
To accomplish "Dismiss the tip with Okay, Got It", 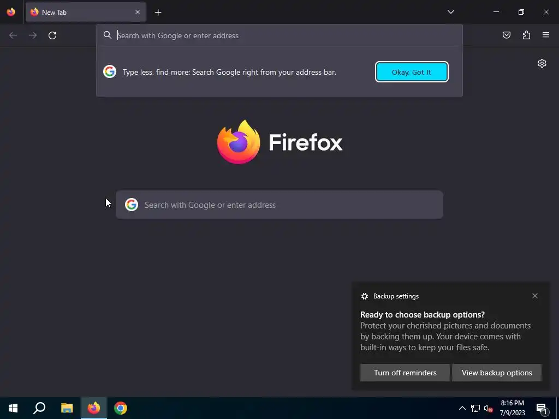I will 412,72.
